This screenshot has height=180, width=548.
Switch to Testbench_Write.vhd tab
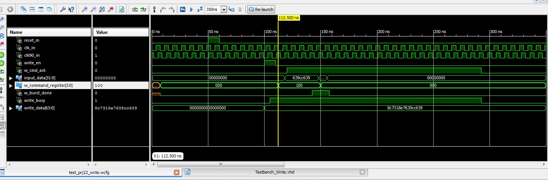pos(274,172)
